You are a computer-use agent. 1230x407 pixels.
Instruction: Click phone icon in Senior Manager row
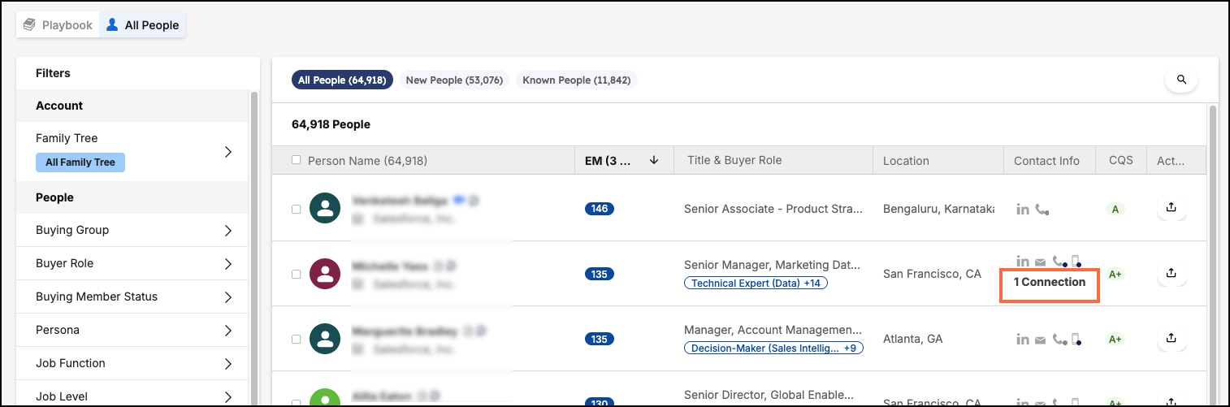(x=1059, y=262)
